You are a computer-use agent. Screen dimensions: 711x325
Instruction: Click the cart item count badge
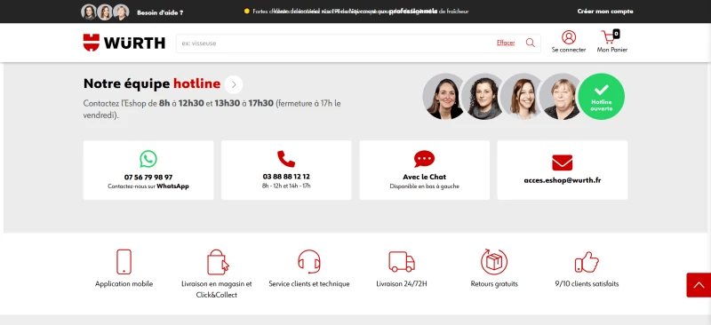point(616,33)
